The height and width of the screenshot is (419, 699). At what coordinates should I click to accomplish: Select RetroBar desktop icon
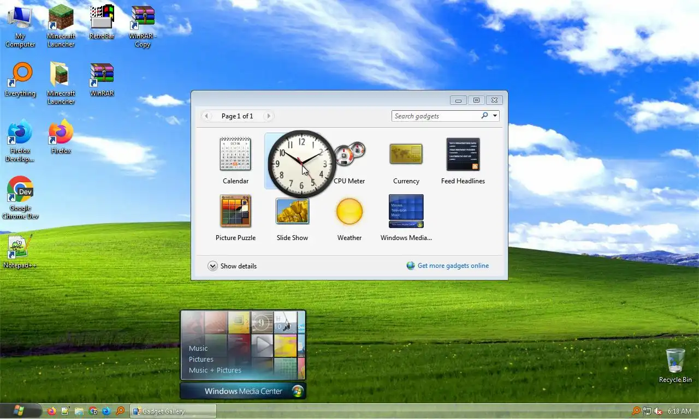click(102, 23)
